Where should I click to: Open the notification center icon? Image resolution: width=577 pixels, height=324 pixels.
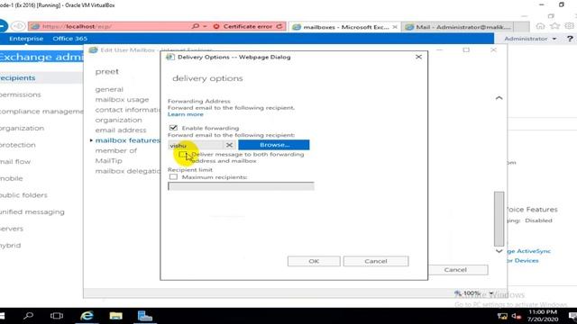pyautogui.click(x=572, y=316)
